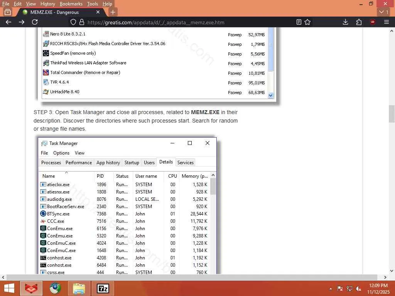Click the Action Center flag tray icon
The height and width of the screenshot is (296, 395).
pos(340,289)
